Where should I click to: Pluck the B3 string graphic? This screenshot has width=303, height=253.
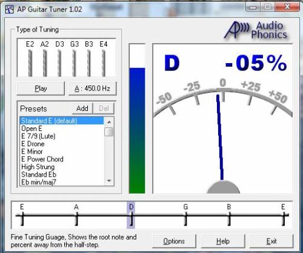coord(89,63)
